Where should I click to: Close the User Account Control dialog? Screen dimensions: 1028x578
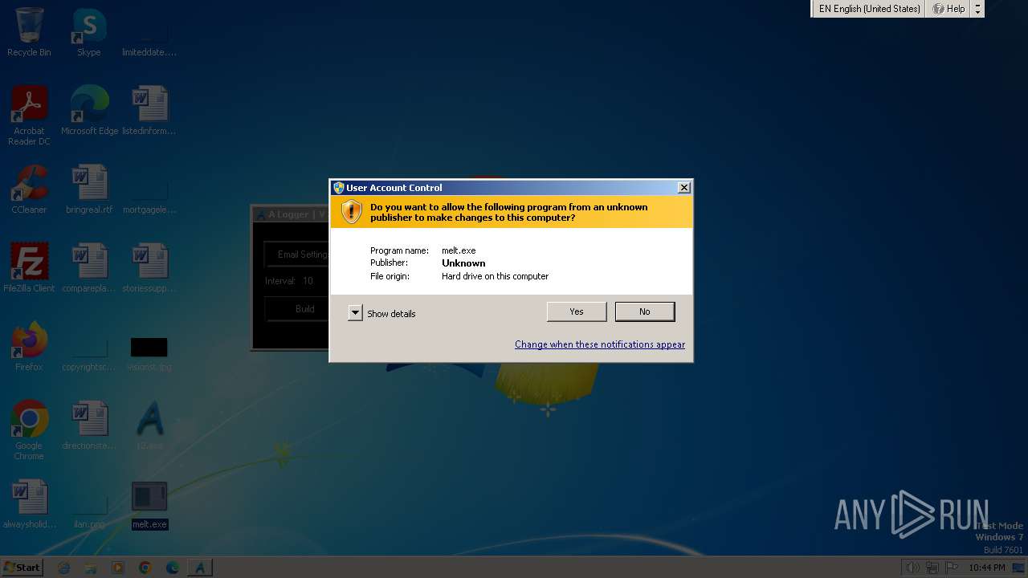click(684, 188)
